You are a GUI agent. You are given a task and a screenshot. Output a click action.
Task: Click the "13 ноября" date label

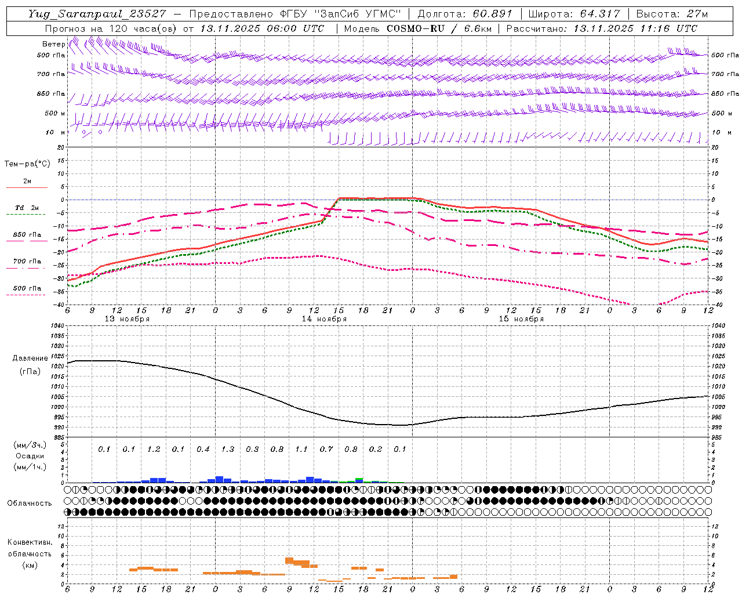coord(127,319)
